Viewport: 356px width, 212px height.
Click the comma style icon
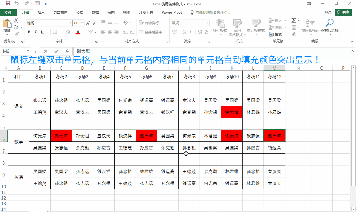(x=191, y=32)
